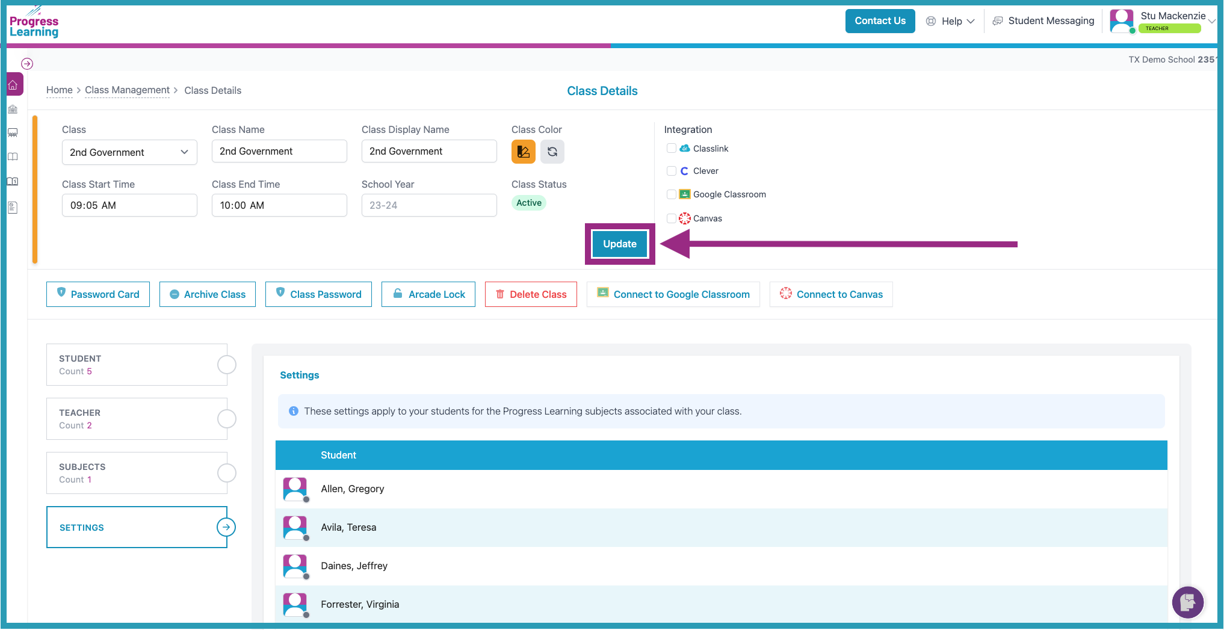Image resolution: width=1224 pixels, height=630 pixels.
Task: Click the Contact Us button
Action: [x=880, y=21]
